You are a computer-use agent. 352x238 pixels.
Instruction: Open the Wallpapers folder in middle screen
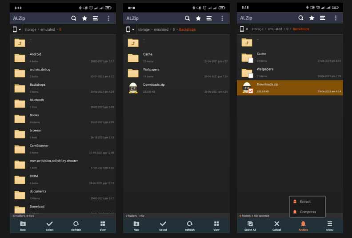tap(176, 73)
